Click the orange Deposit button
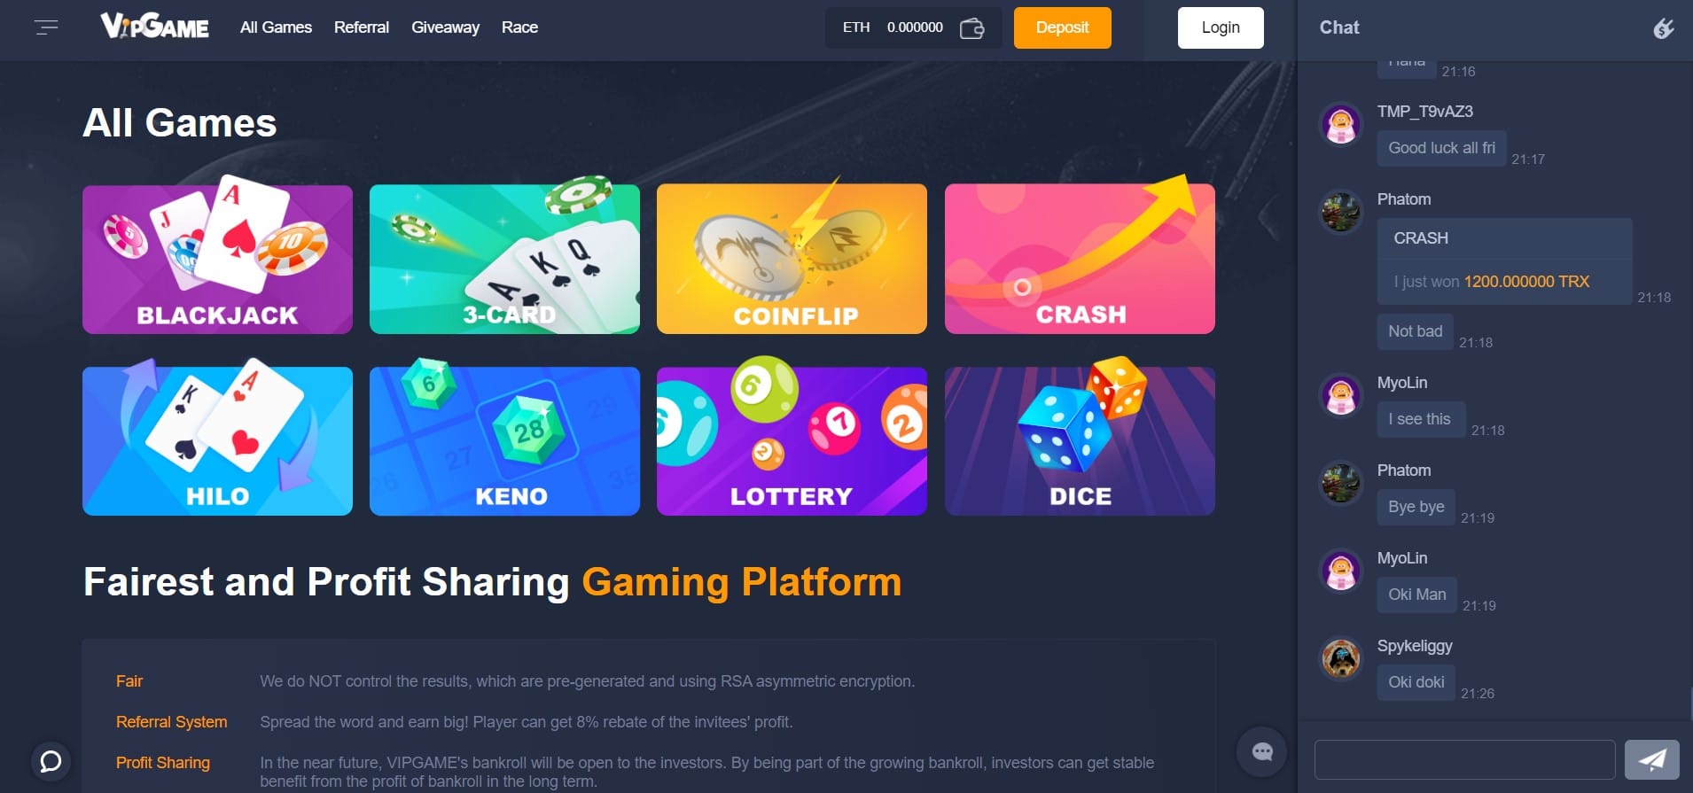This screenshot has width=1693, height=793. (x=1062, y=27)
